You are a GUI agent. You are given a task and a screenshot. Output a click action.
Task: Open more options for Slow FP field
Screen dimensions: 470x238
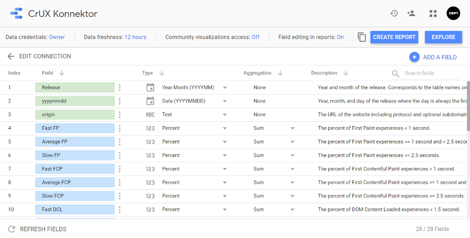pyautogui.click(x=119, y=155)
